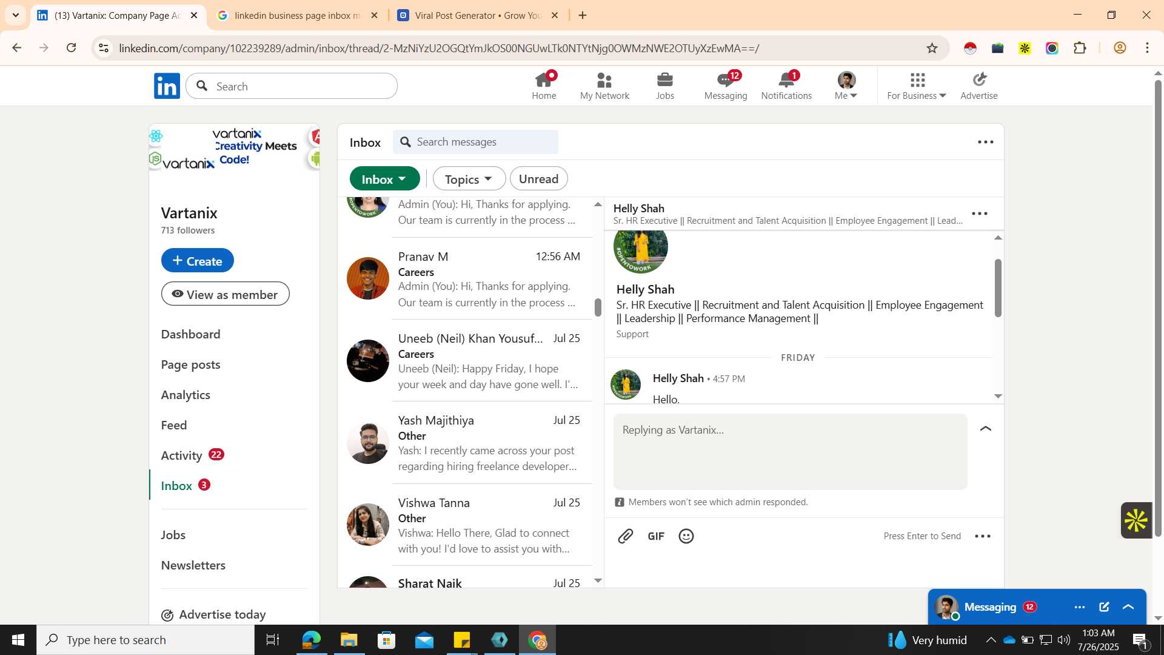Image resolution: width=1164 pixels, height=655 pixels.
Task: View site information icon in address bar
Action: coord(104,48)
